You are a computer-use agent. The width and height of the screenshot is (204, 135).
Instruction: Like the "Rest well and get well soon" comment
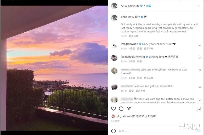tap(200, 87)
